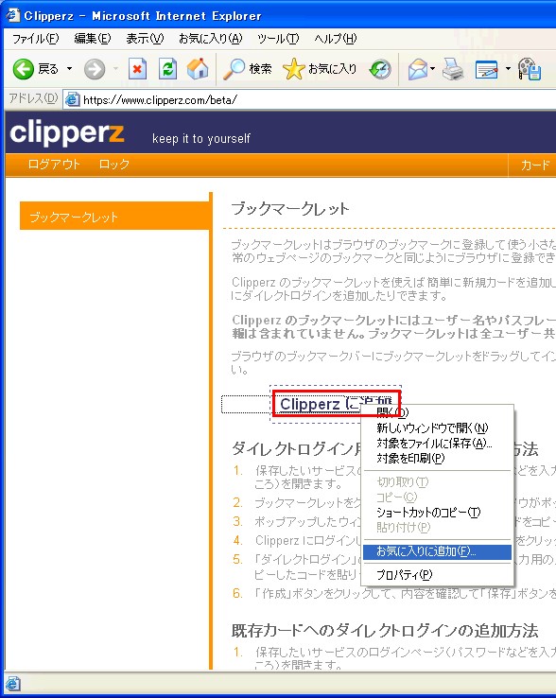
Task: Click the red X Stop icon
Action: click(x=137, y=69)
